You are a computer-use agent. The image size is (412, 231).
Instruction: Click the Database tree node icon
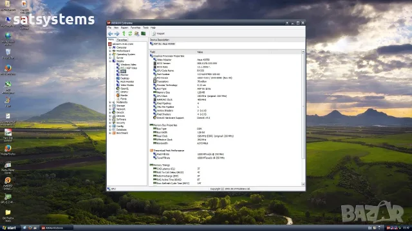(114, 130)
